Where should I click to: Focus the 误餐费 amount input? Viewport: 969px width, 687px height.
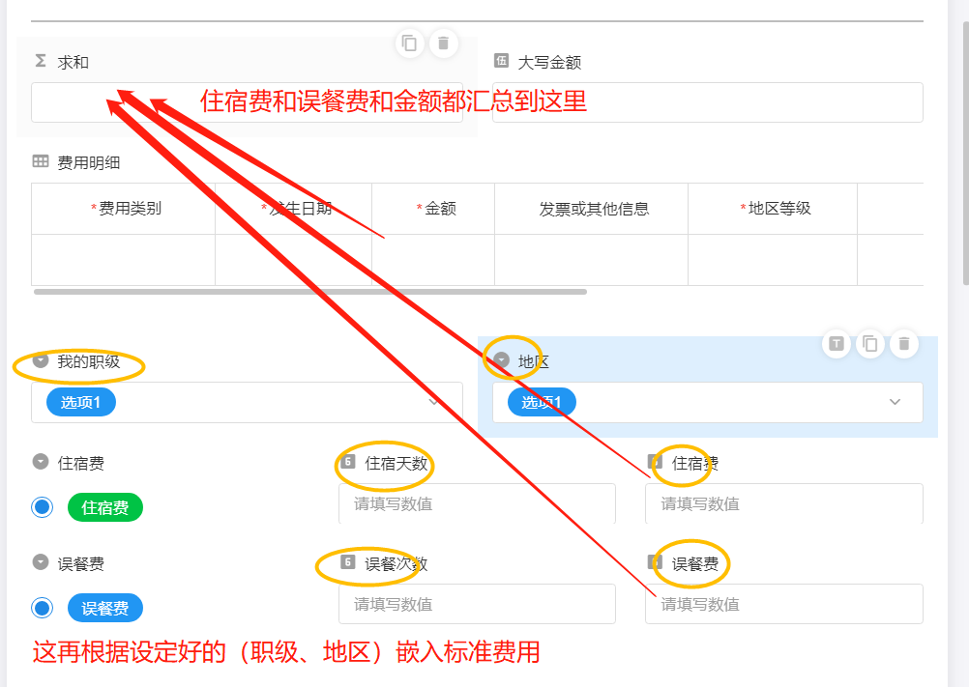pos(784,604)
